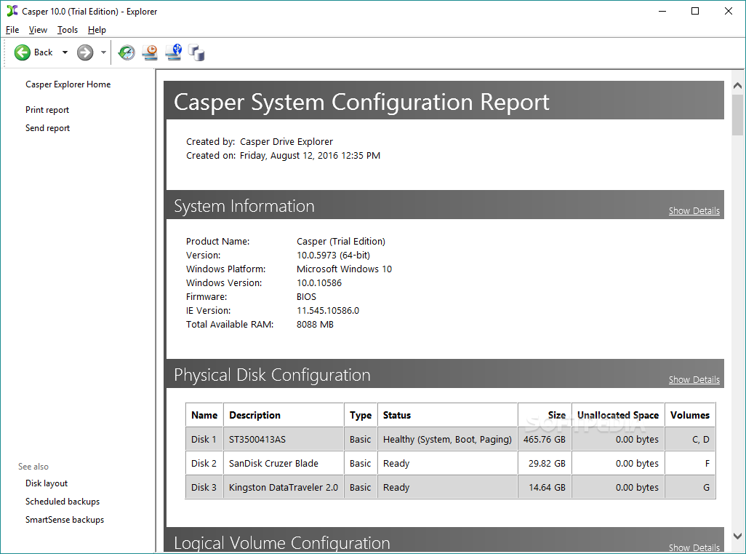746x554 pixels.
Task: Click the SanDisk Cruzer Blade description
Action: [x=284, y=463]
